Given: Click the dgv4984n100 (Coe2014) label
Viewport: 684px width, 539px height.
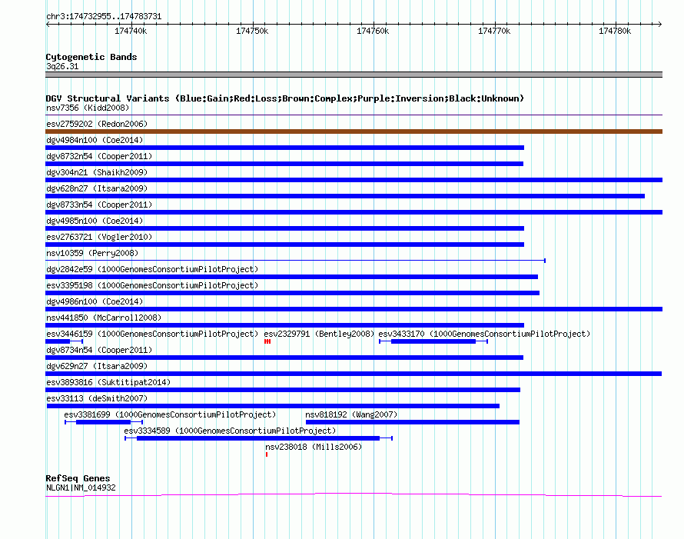Looking at the screenshot, I should tap(95, 140).
